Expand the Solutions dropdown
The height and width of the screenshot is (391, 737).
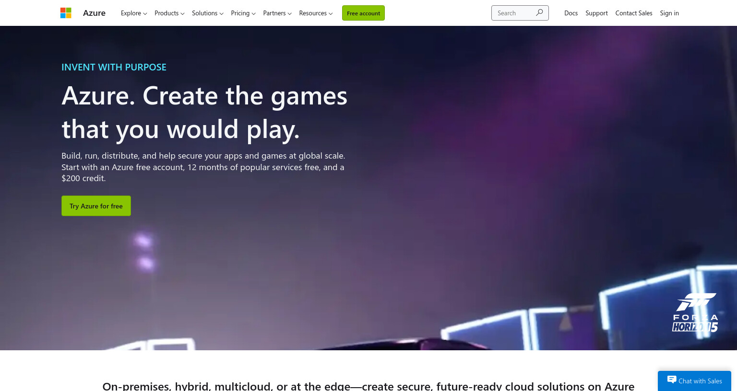[x=208, y=13]
